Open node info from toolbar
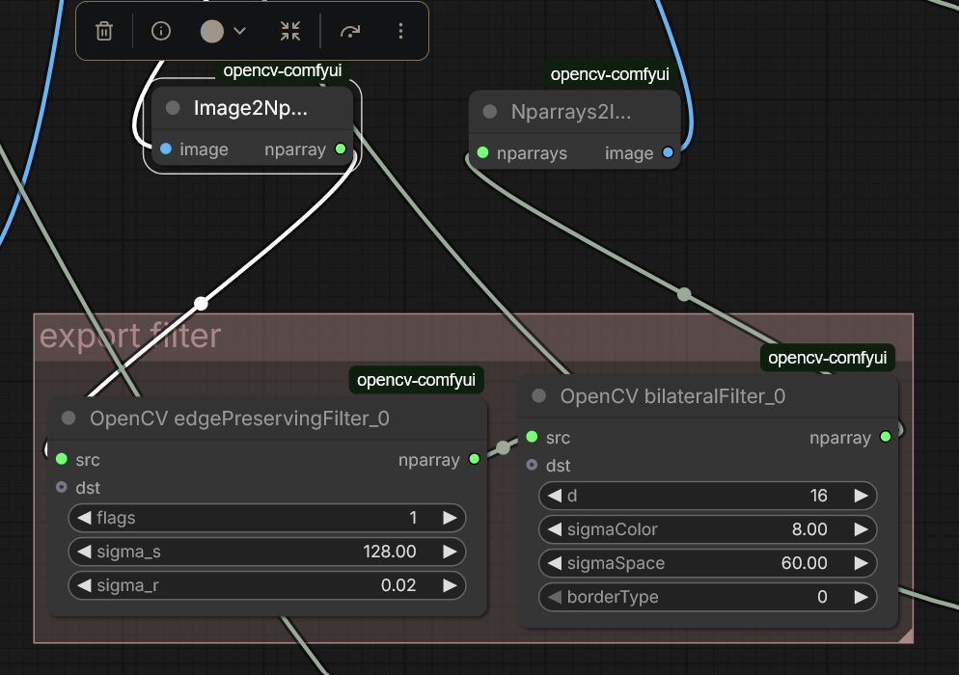959x675 pixels. tap(161, 31)
